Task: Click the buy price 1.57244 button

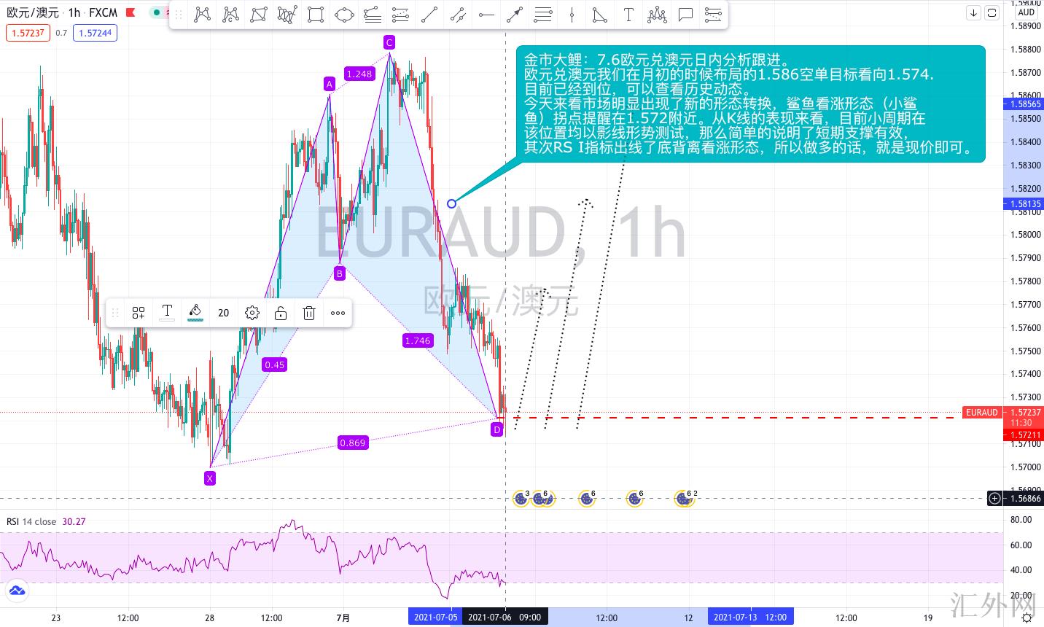Action: tap(95, 33)
